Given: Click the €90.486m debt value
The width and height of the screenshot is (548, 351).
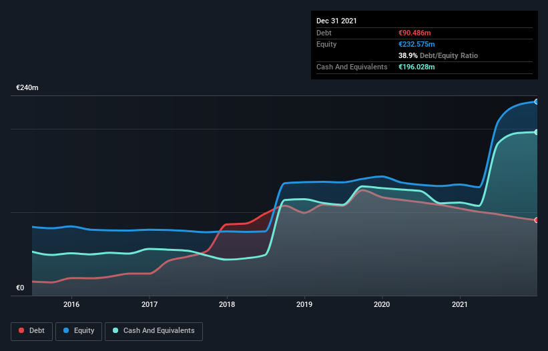Looking at the screenshot, I should click(415, 33).
